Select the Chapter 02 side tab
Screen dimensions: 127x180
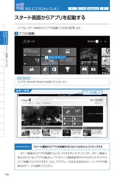pos(4,38)
